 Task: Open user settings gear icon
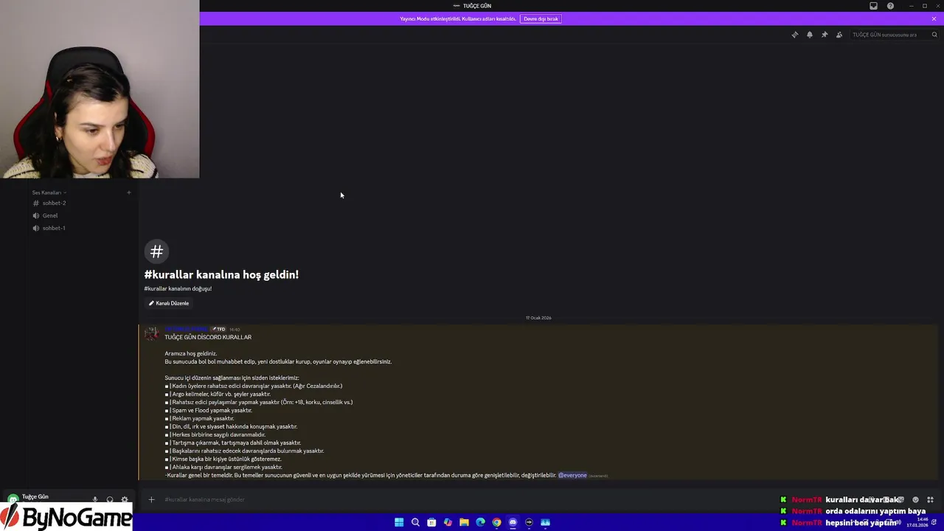coord(125,499)
